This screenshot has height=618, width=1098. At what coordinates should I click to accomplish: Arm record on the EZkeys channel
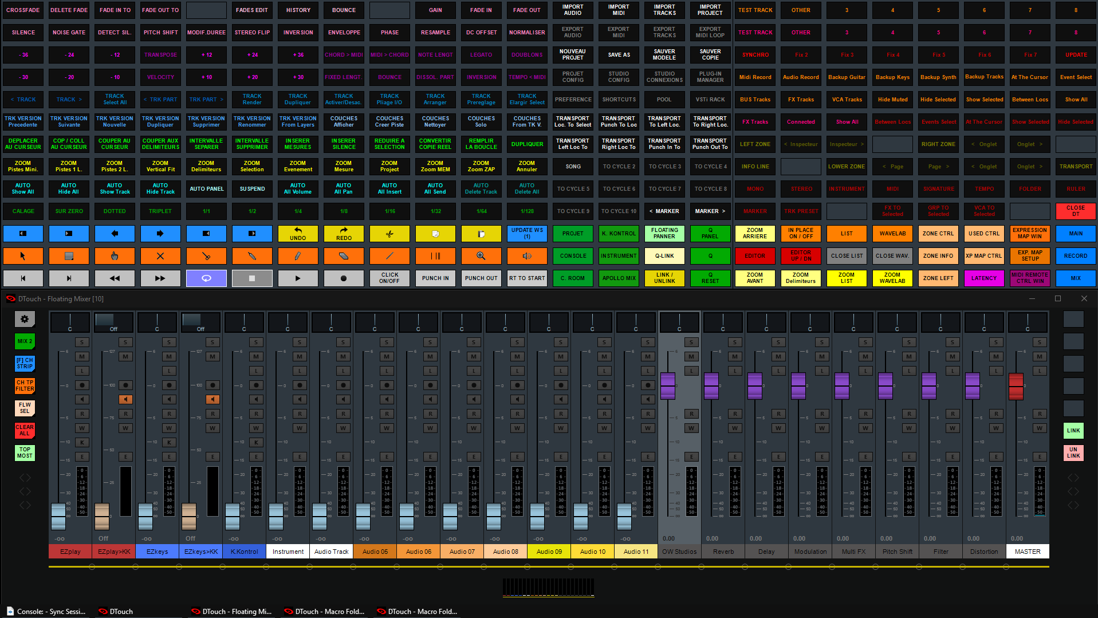pyautogui.click(x=169, y=385)
